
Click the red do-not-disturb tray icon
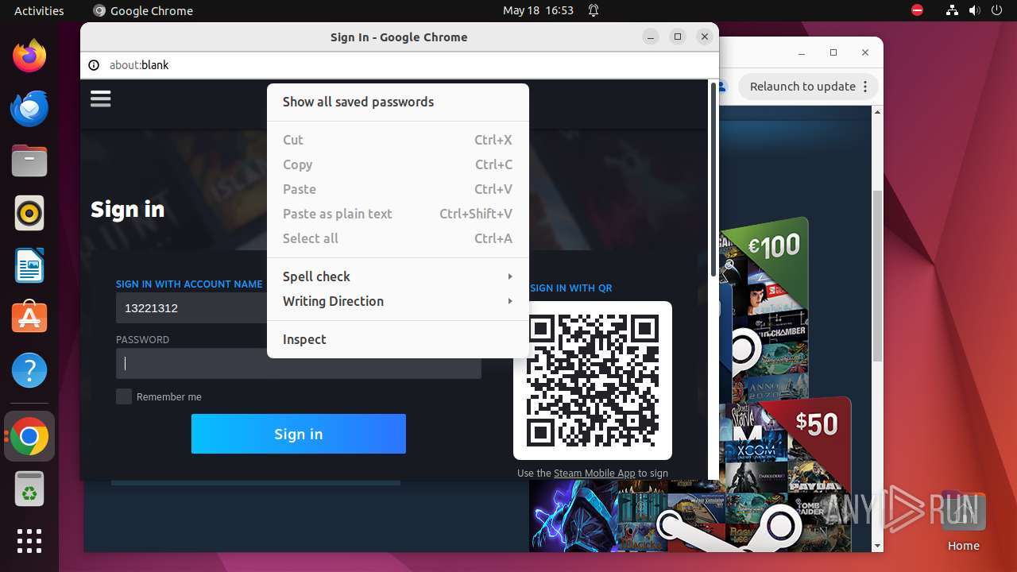click(x=917, y=10)
